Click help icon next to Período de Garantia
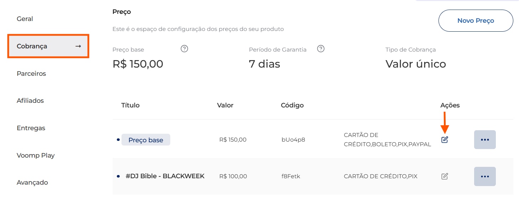The image size is (519, 201). (321, 49)
